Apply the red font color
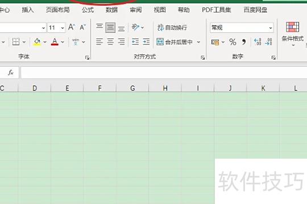The width and height of the screenshot is (307, 204). coord(55,42)
